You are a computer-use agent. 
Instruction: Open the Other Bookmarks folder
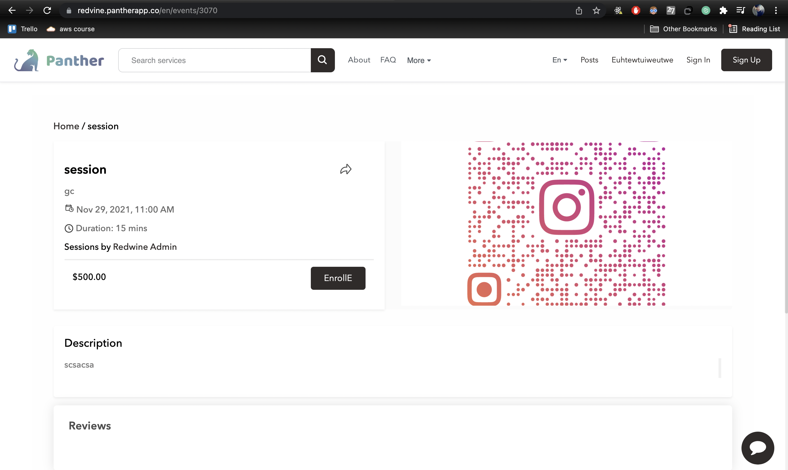pos(683,29)
